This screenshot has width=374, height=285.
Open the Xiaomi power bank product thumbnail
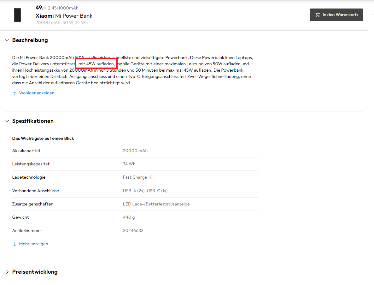[17, 15]
